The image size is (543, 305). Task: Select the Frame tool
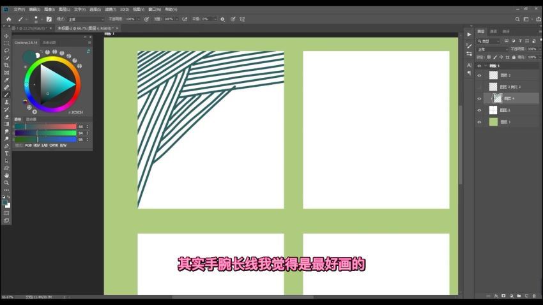pyautogui.click(x=6, y=73)
